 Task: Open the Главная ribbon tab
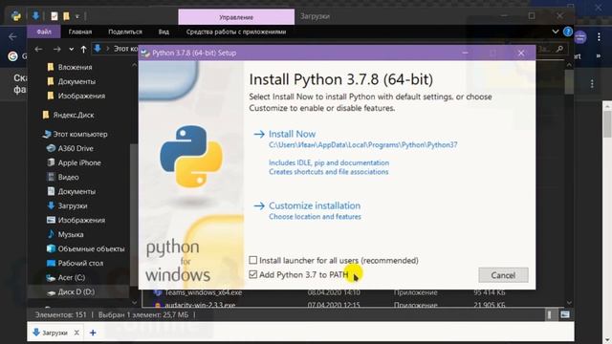click(x=80, y=32)
